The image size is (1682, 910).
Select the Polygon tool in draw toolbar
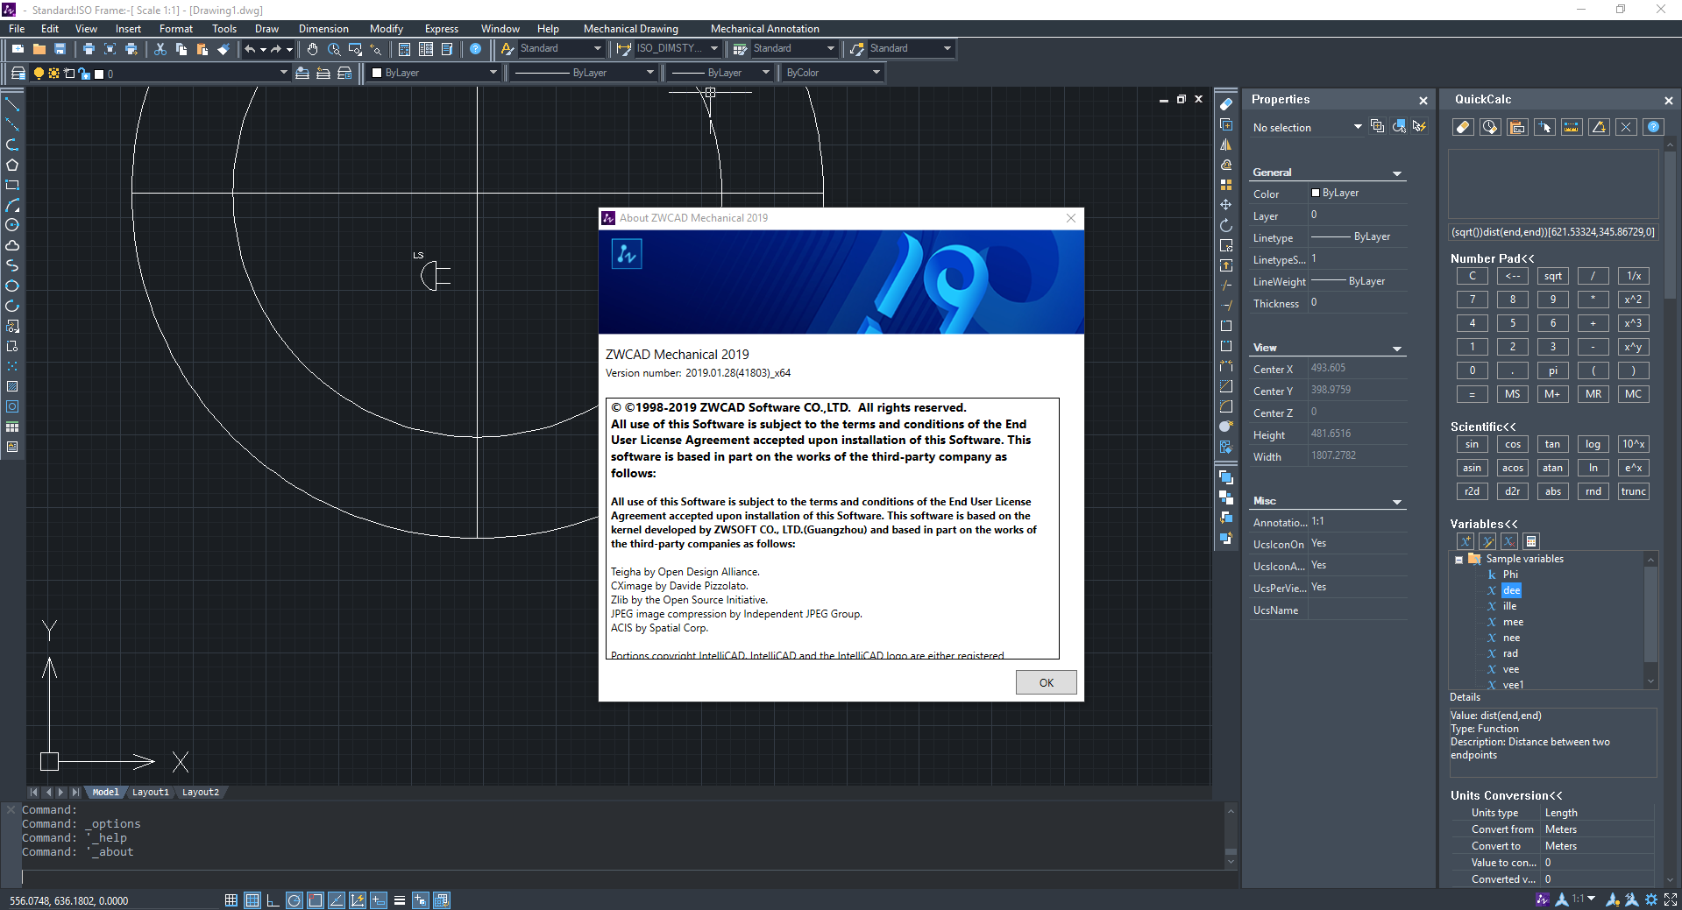(x=12, y=165)
